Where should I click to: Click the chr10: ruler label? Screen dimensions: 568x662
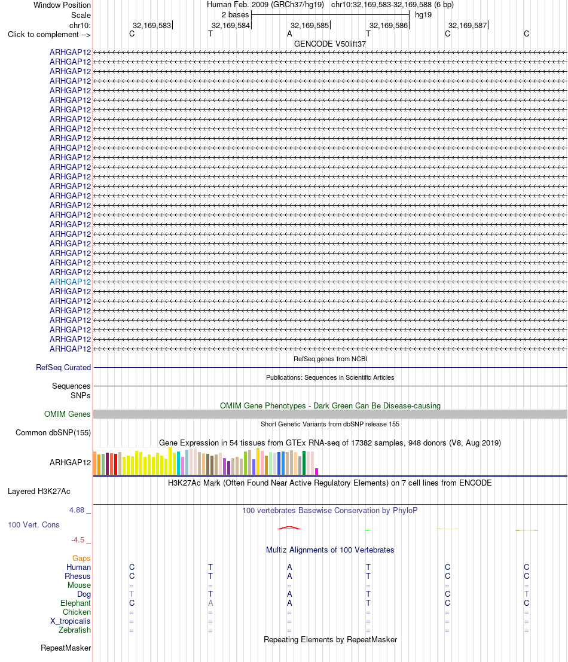tap(80, 25)
